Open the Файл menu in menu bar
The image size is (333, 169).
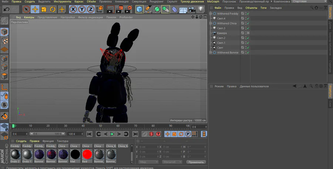pos(5,1)
